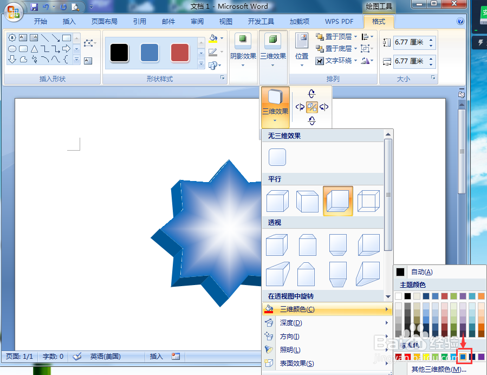The width and height of the screenshot is (487, 375).
Task: Switch to 视图 tab
Action: pyautogui.click(x=225, y=22)
